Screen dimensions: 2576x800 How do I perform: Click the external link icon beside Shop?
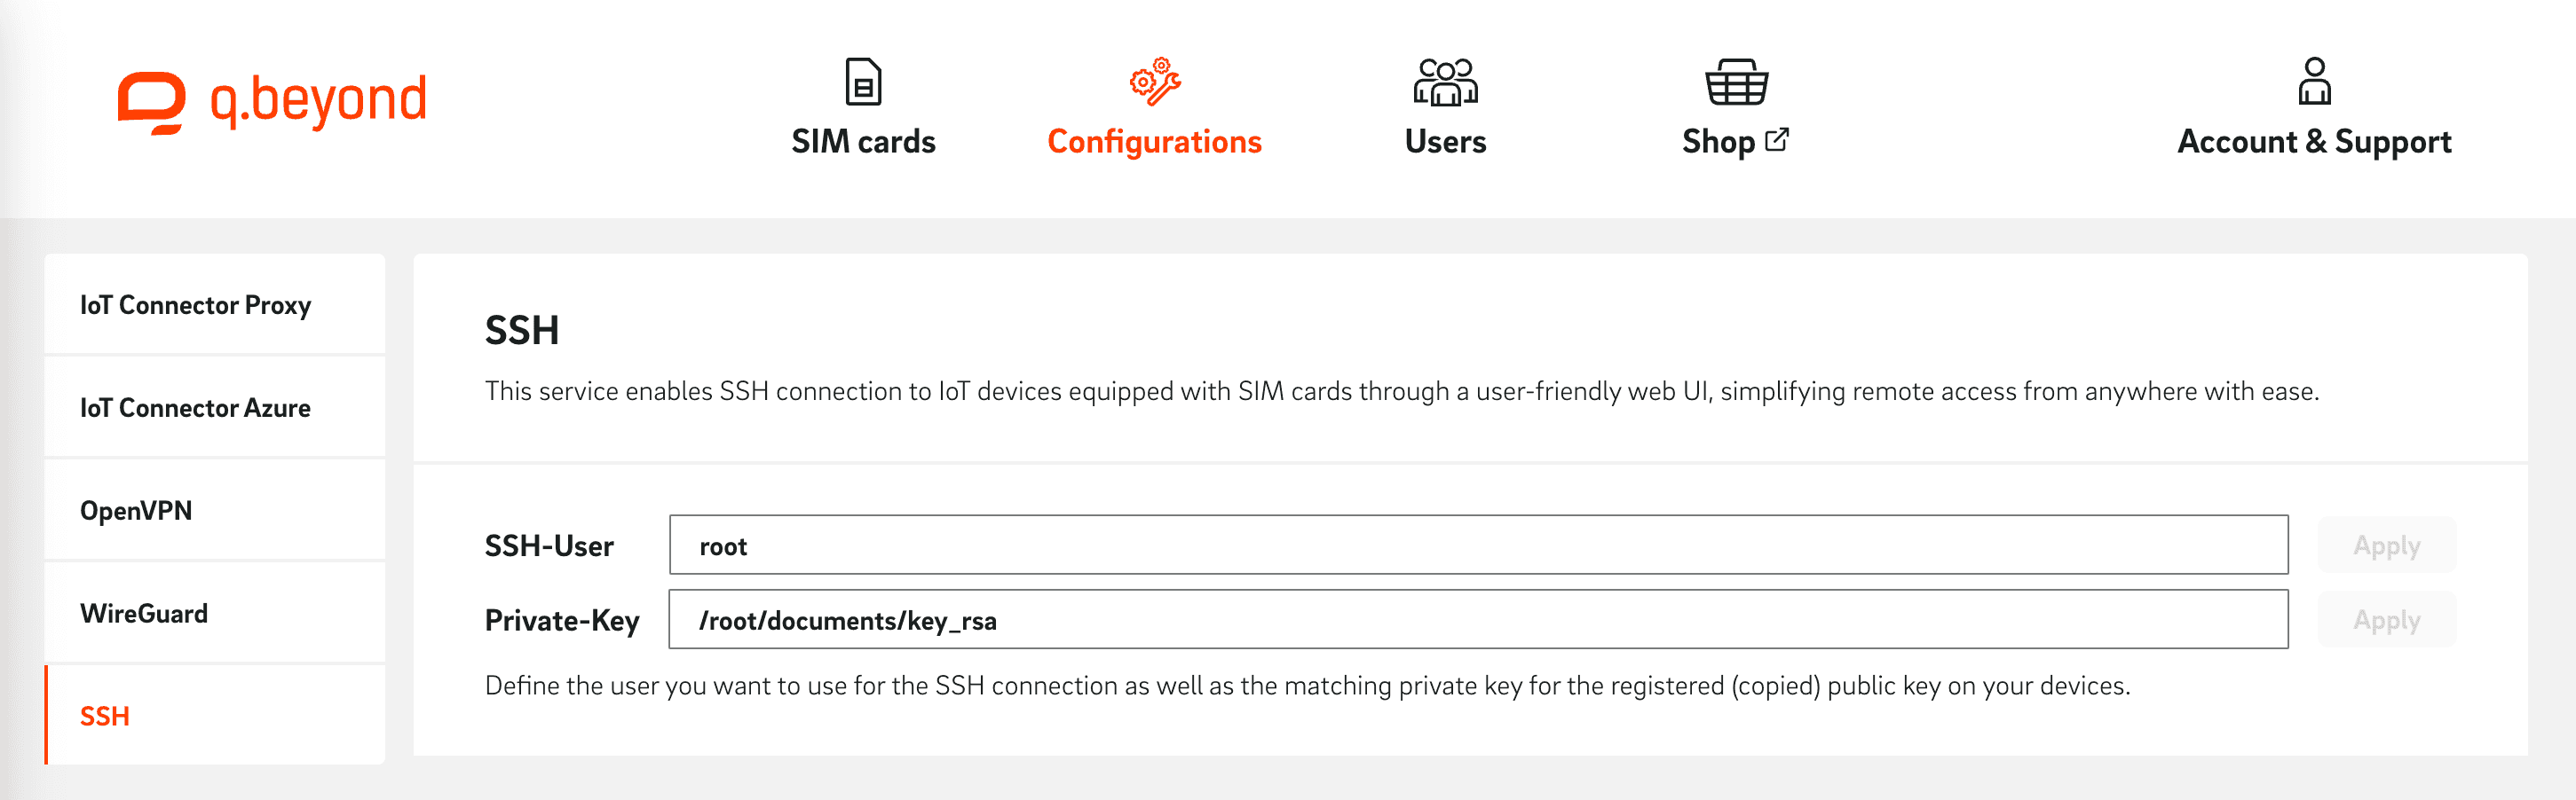tap(1777, 140)
